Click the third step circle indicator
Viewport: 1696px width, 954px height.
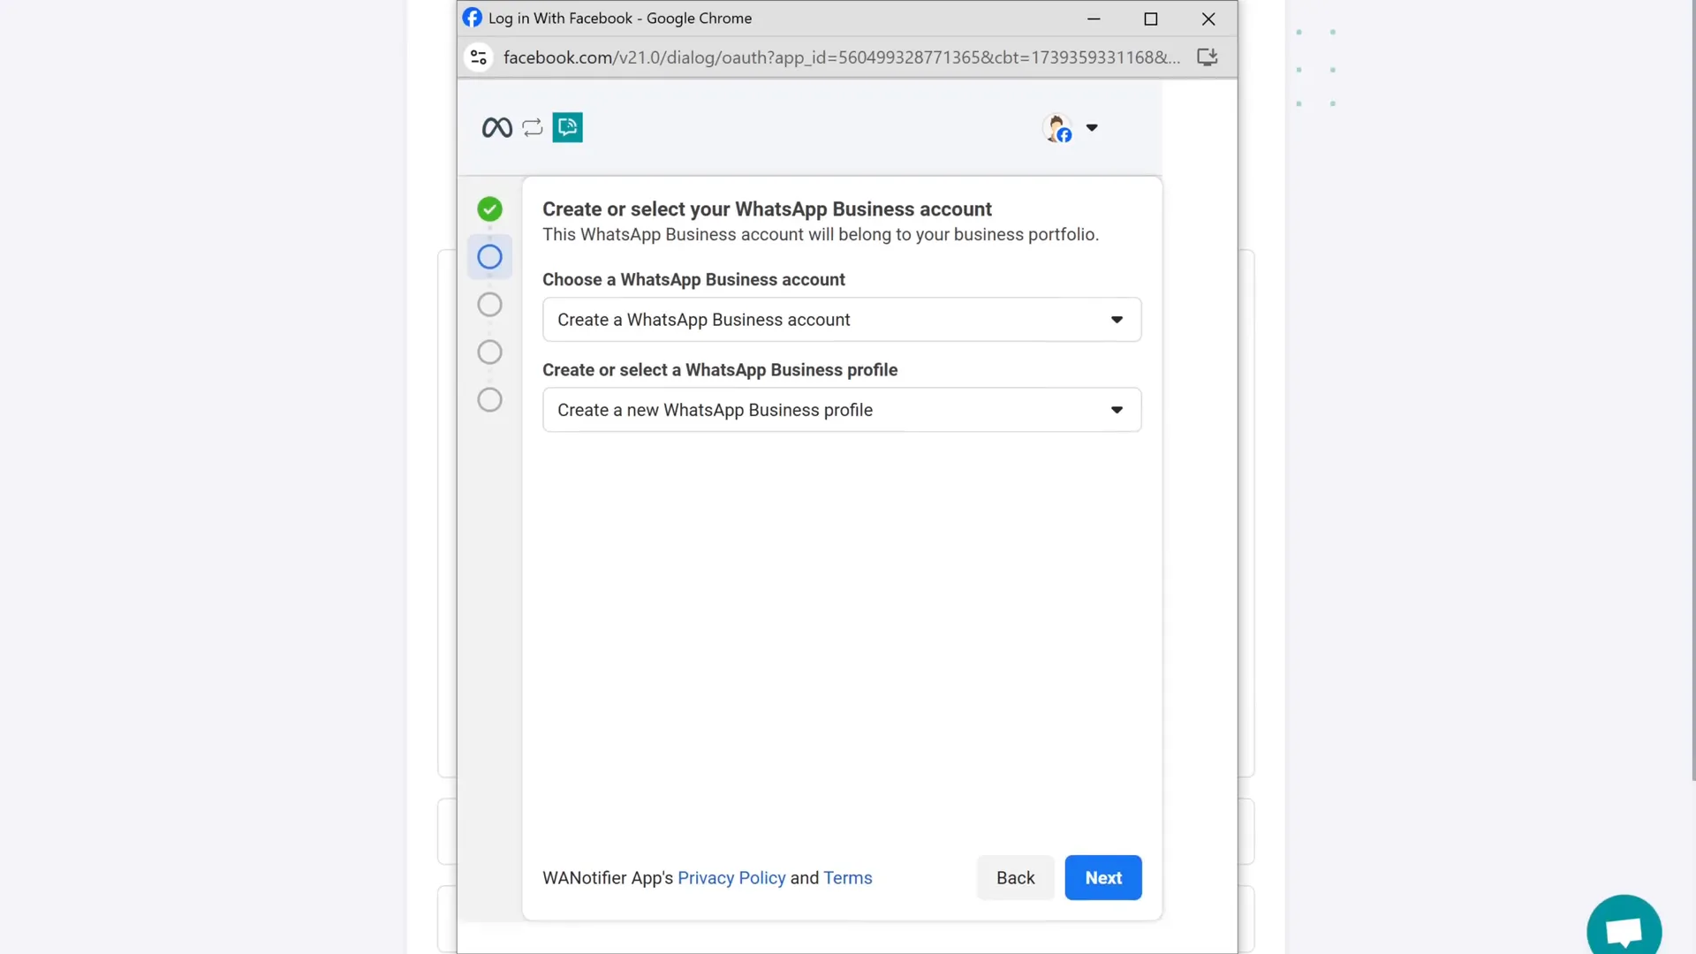coord(489,305)
